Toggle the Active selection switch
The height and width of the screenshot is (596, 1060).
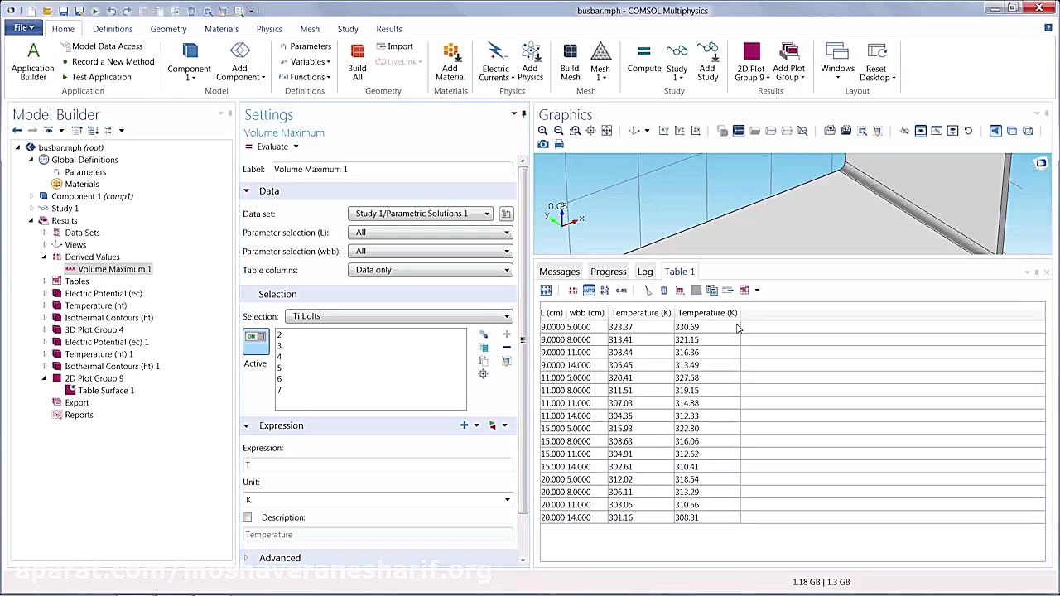(x=255, y=338)
